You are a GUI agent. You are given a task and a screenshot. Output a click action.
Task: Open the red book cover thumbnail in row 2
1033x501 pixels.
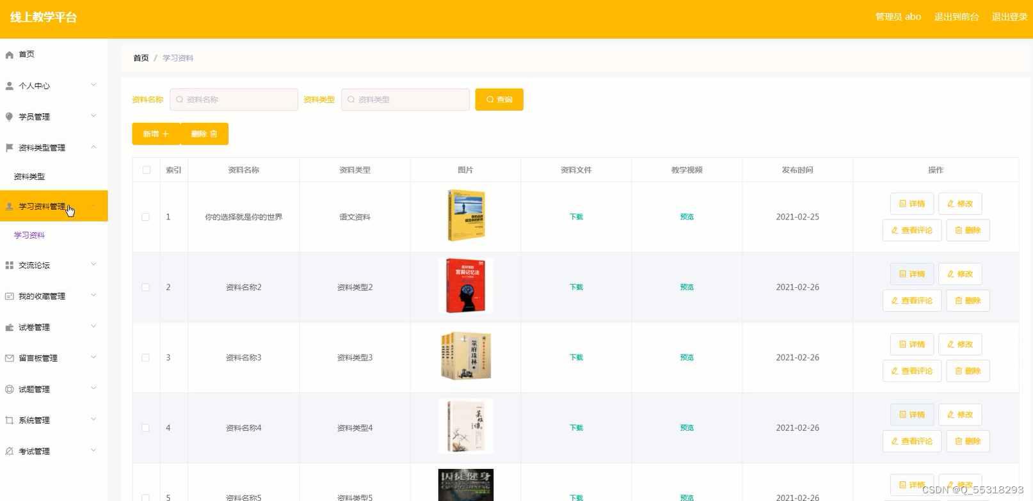(466, 286)
